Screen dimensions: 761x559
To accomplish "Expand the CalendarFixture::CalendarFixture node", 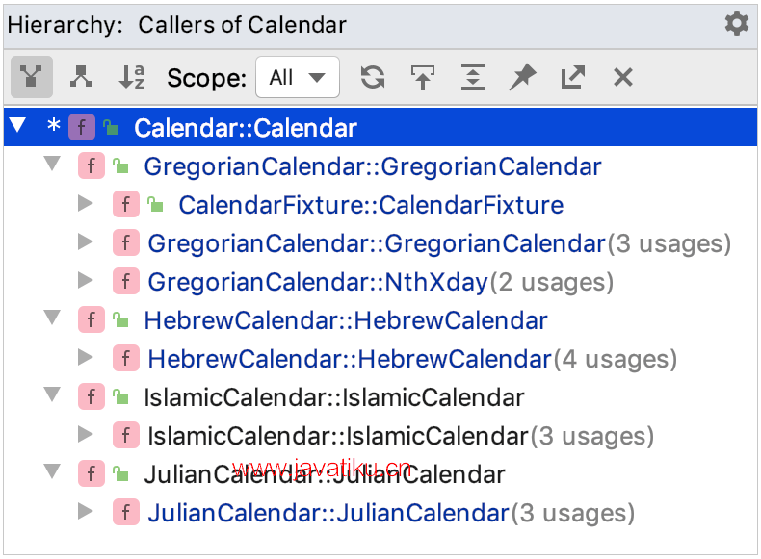I will 86,204.
